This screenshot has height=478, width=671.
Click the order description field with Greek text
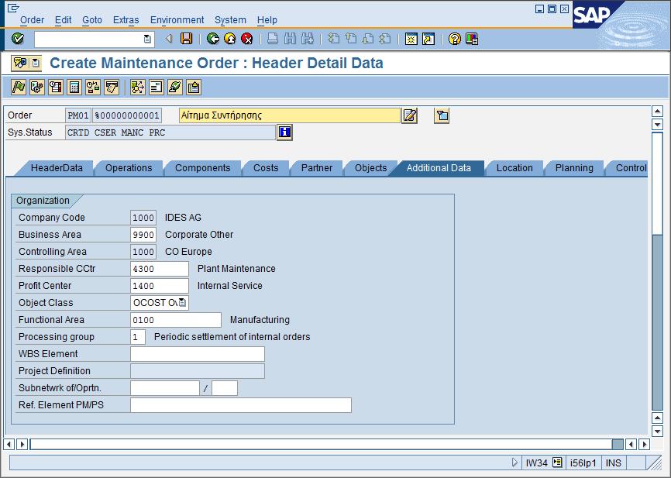pyautogui.click(x=289, y=115)
